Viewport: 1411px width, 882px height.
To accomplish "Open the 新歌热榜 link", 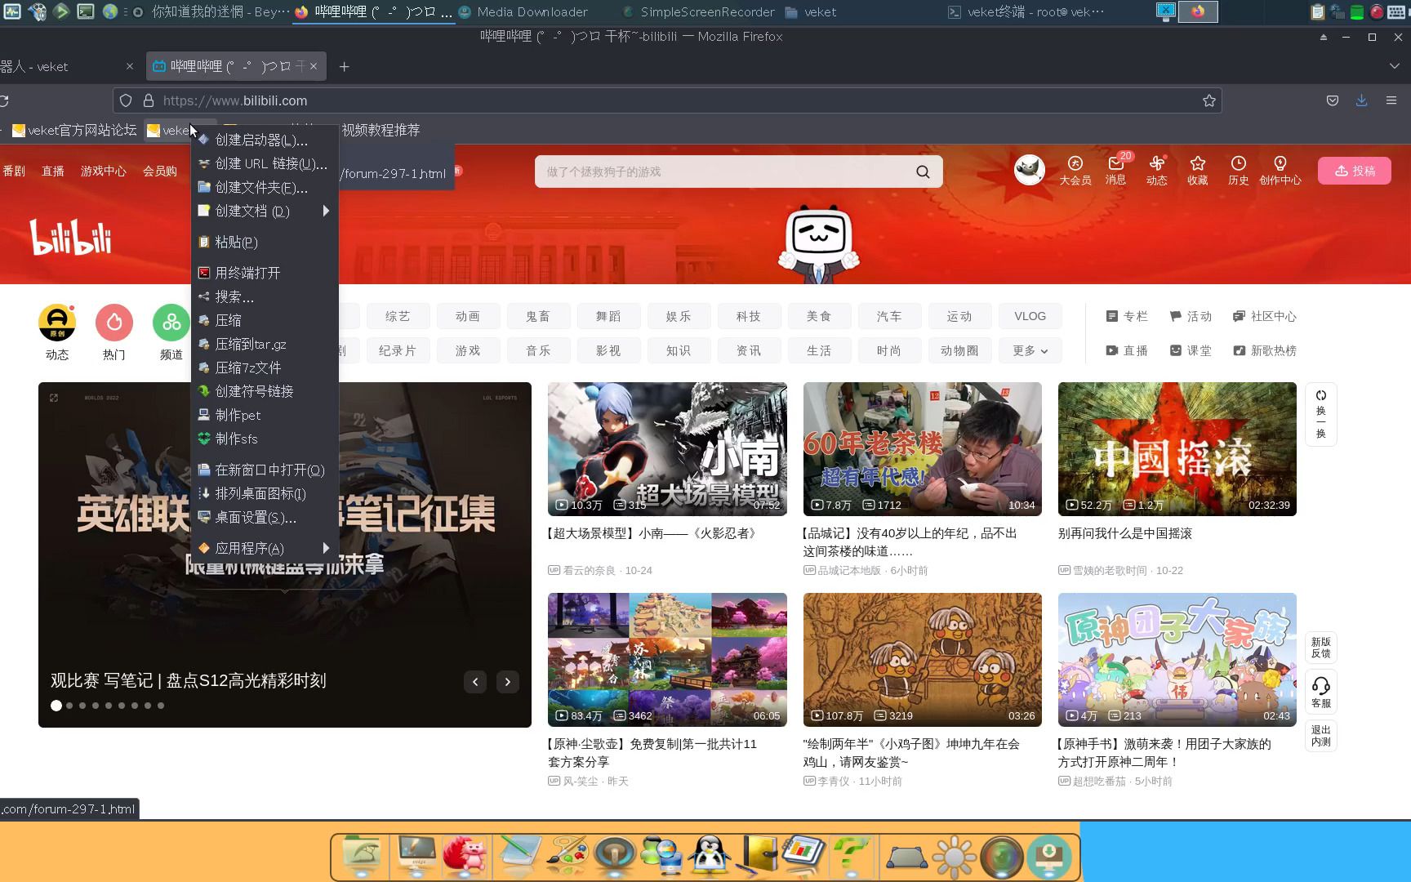I will pos(1265,350).
